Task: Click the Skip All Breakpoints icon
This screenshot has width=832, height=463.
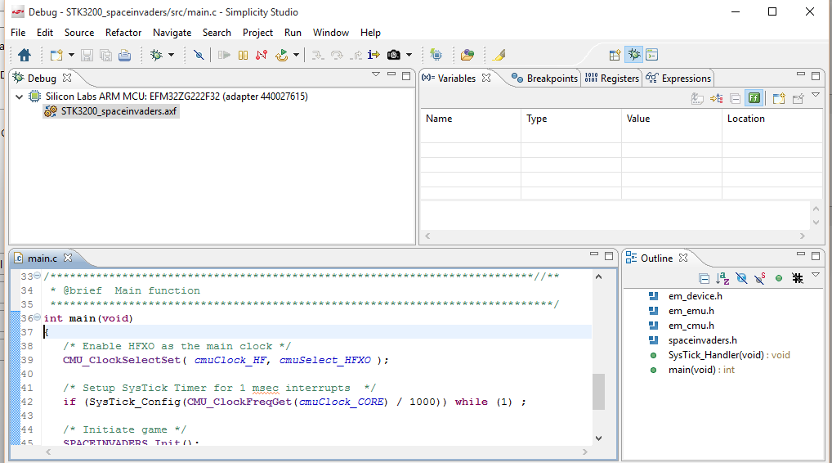Action: (x=199, y=55)
